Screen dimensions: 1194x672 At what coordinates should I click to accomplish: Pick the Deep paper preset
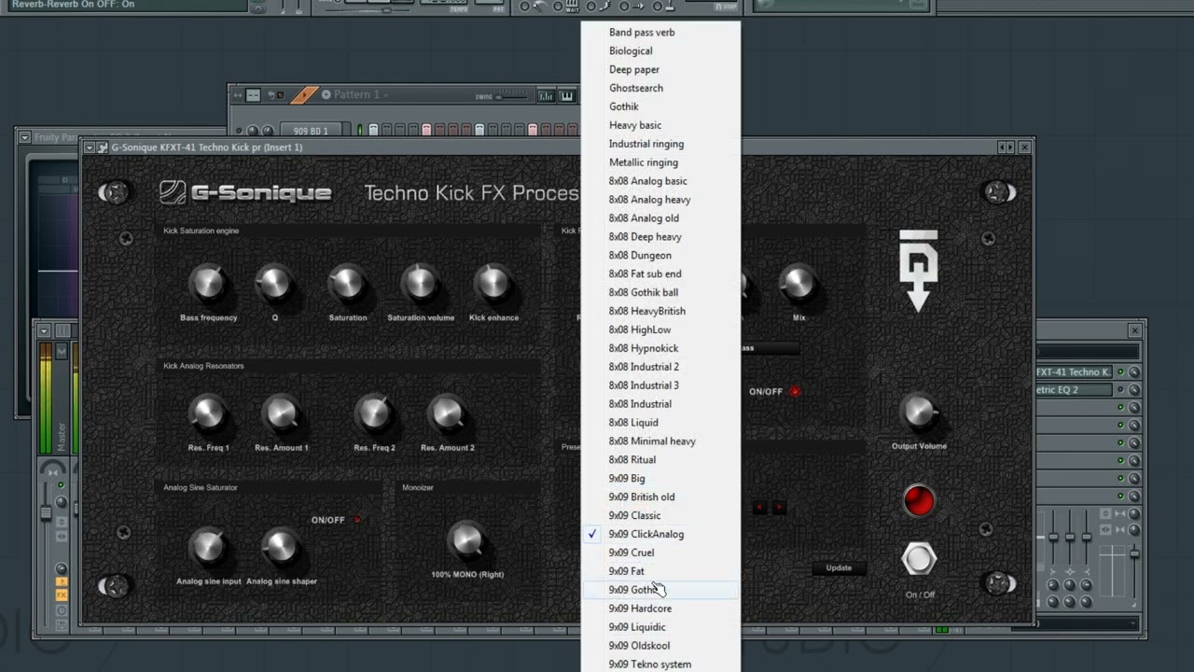[660, 70]
